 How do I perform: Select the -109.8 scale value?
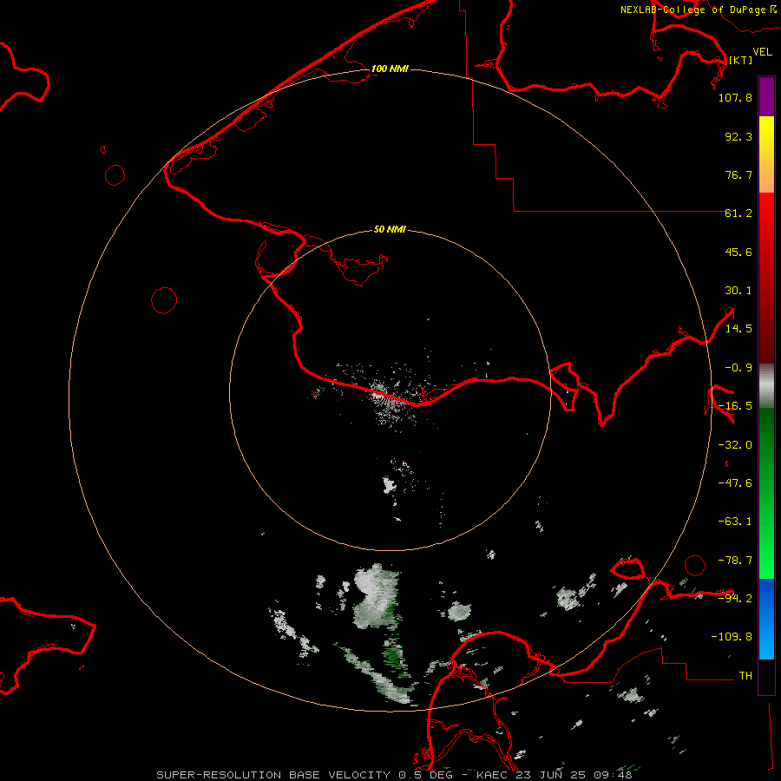732,637
